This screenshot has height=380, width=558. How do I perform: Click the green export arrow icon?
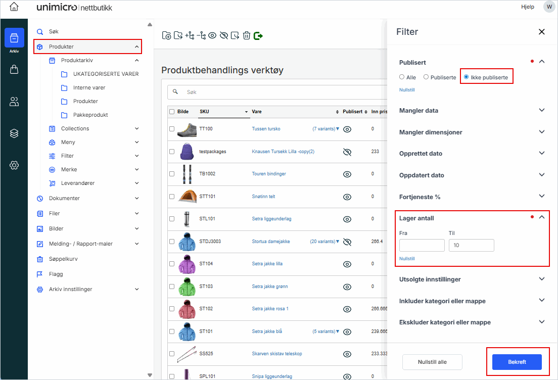click(258, 35)
